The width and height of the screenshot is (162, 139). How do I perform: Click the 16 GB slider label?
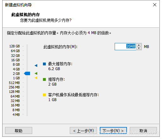pos(15,60)
